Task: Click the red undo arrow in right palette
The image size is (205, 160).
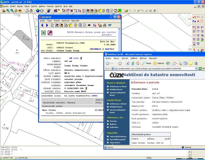Action: click(194, 17)
